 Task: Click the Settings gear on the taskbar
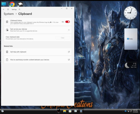pos(81,111)
